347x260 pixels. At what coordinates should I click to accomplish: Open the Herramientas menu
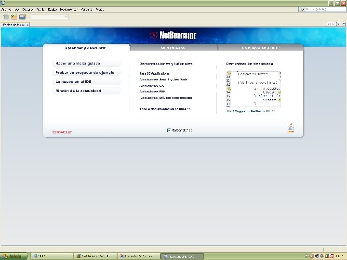(x=69, y=9)
